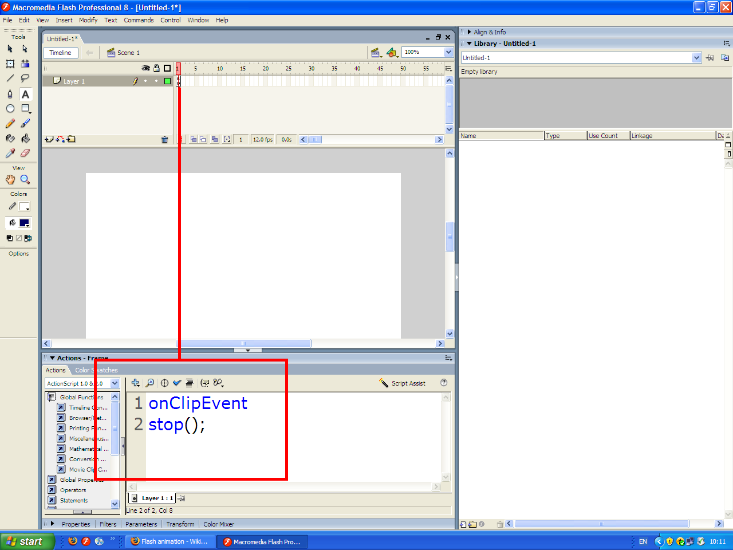Select the Text tool in Tools panel

pos(25,95)
